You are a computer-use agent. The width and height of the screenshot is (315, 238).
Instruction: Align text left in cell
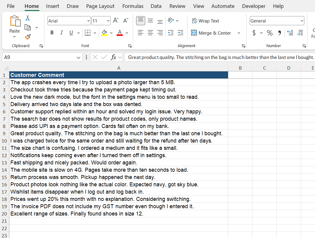click(x=140, y=33)
